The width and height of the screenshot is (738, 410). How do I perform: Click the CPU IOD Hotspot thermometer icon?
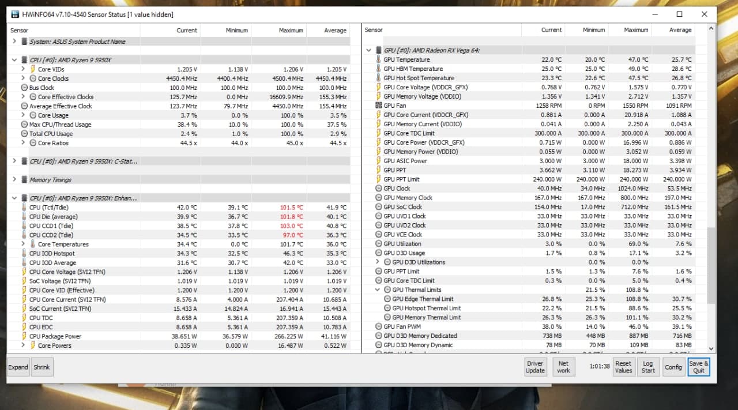point(24,254)
